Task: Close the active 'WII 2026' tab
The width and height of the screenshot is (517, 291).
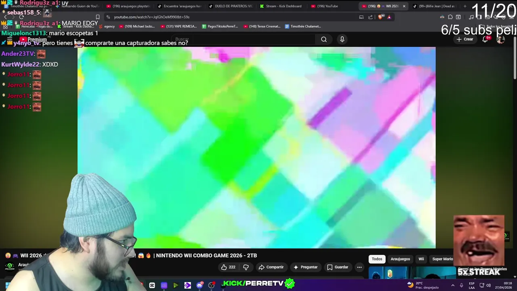Action: [x=404, y=6]
